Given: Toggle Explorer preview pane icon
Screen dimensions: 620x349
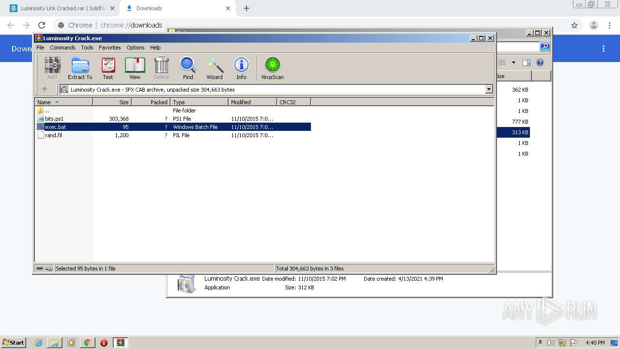Looking at the screenshot, I should [527, 63].
